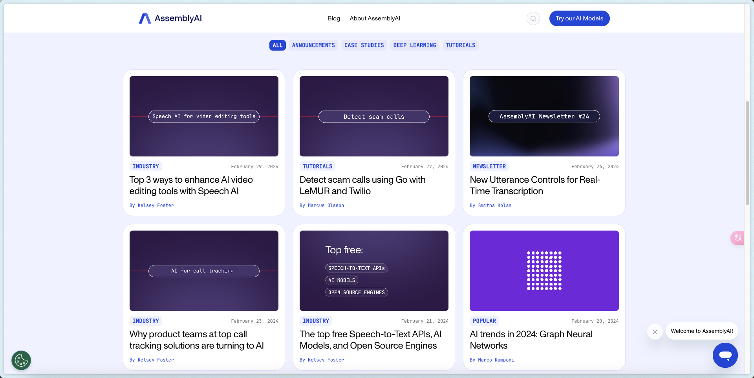Click the POPULAR tag

coord(484,321)
